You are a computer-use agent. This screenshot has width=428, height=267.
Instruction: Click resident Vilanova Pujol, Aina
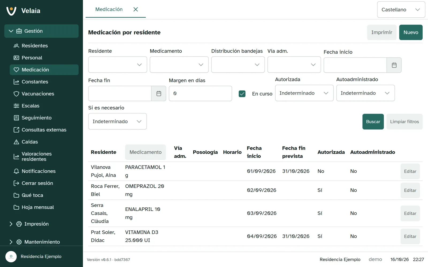[x=104, y=171]
